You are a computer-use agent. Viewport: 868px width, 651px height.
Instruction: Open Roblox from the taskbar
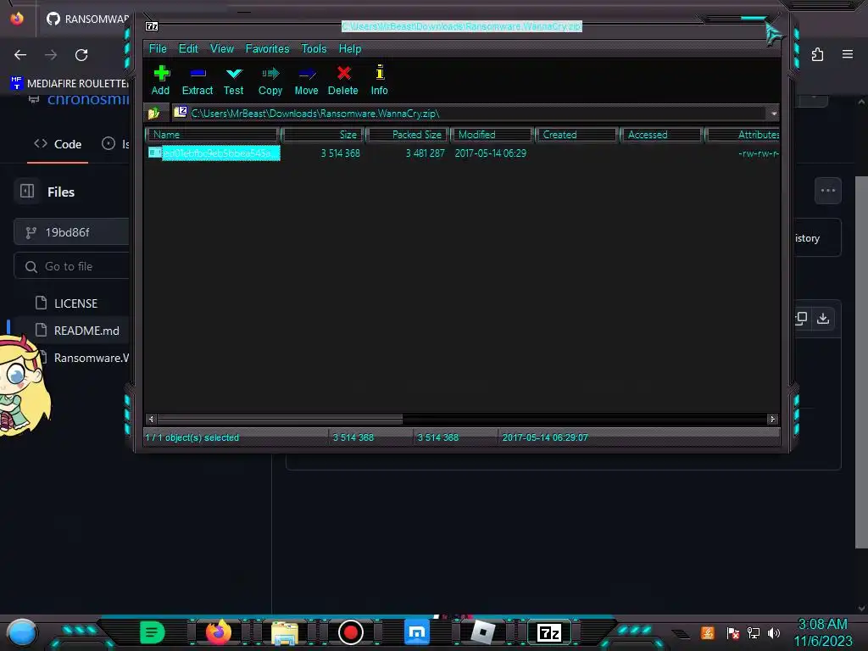pyautogui.click(x=482, y=632)
